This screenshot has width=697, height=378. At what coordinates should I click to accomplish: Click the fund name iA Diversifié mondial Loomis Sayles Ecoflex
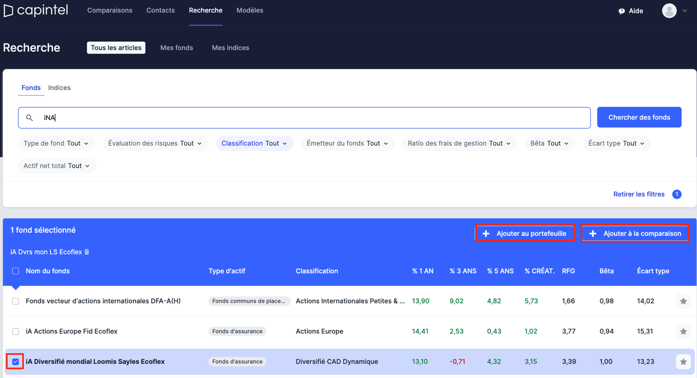(95, 361)
